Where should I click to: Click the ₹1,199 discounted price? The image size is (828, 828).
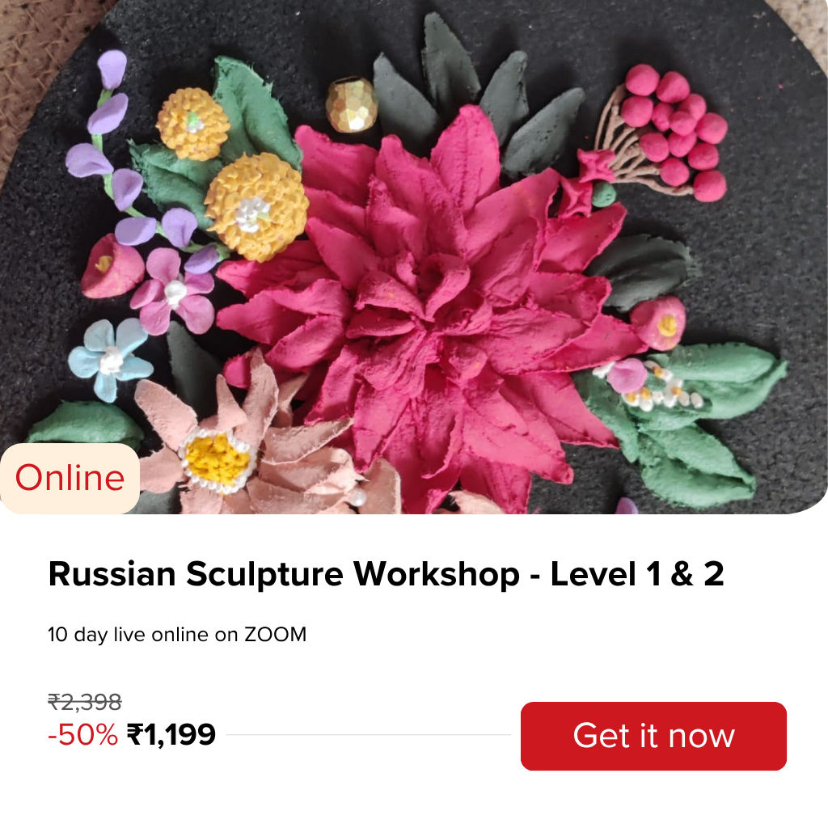171,734
